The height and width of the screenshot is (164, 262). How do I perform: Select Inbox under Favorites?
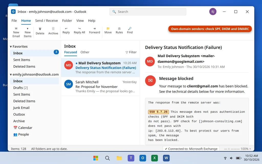click(x=34, y=53)
